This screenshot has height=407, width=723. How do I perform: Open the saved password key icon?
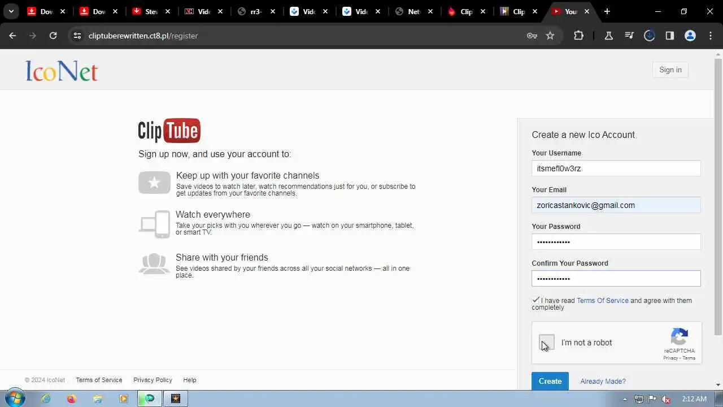click(532, 36)
